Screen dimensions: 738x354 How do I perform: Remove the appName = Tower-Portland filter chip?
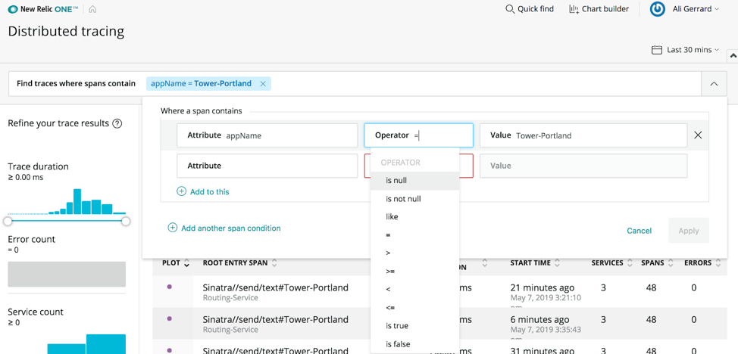pyautogui.click(x=263, y=84)
